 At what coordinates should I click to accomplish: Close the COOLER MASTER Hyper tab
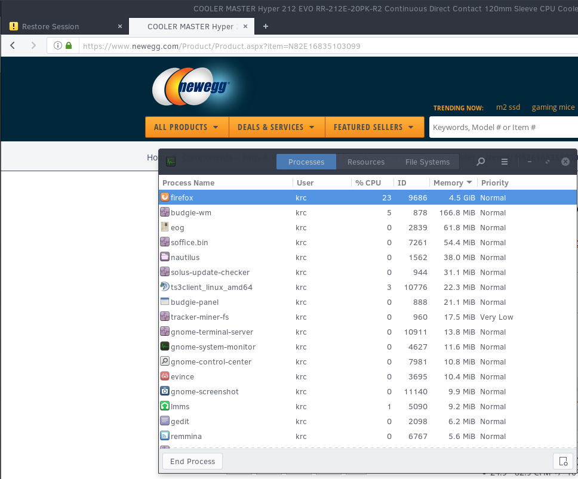[x=245, y=26]
